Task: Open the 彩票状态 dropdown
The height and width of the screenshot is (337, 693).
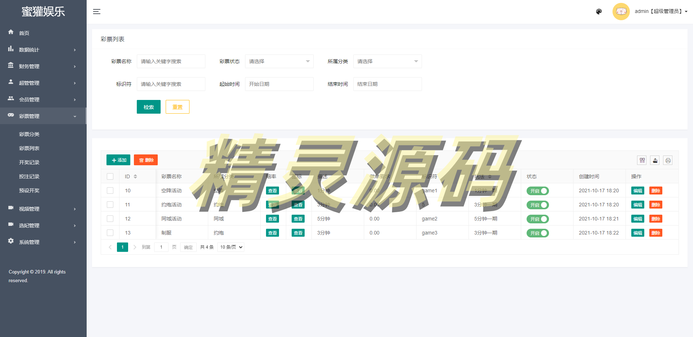Action: pos(279,61)
